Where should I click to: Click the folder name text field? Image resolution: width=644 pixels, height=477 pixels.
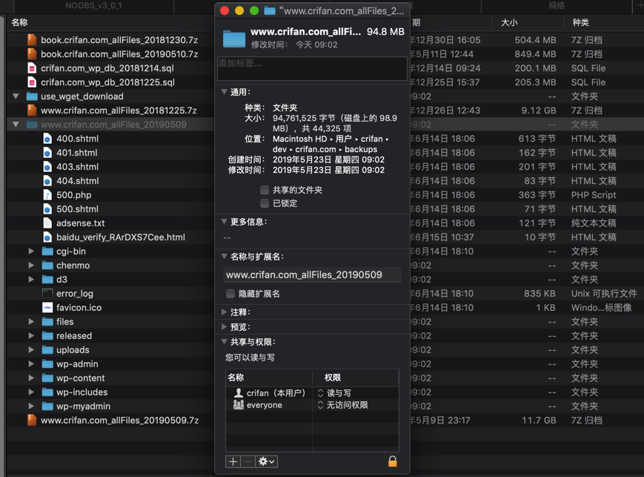tap(312, 274)
